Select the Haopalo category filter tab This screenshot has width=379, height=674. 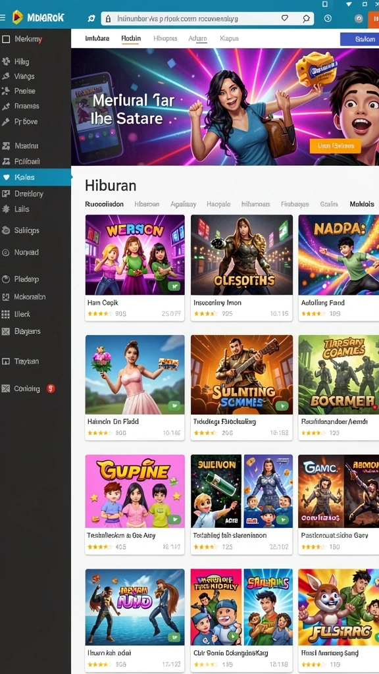click(x=218, y=204)
